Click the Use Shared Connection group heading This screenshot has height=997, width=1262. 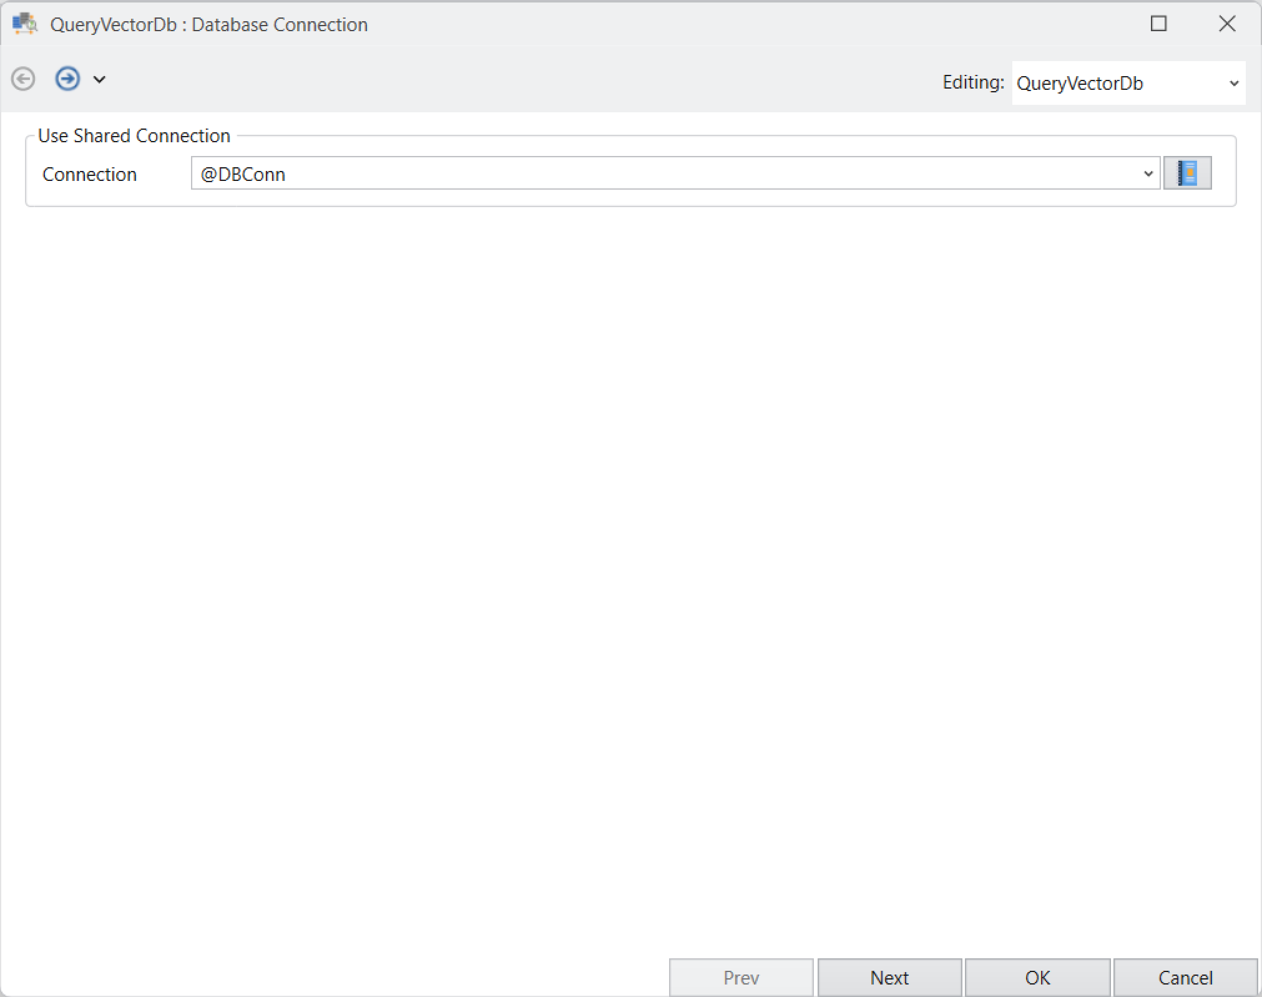click(x=134, y=135)
